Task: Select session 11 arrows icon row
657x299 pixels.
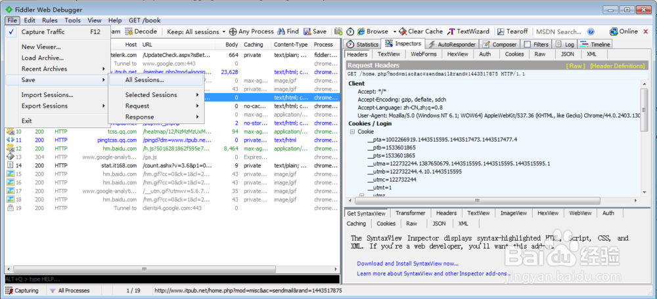Action: pos(11,140)
